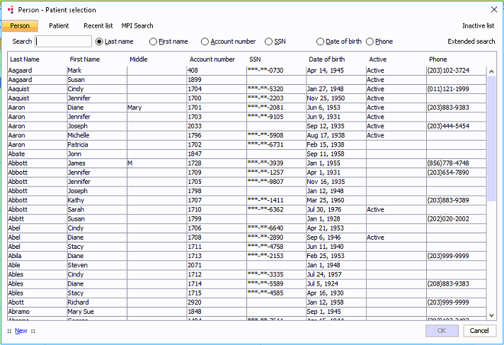
Task: Click phone (208)883-9383
Action: coord(448,283)
